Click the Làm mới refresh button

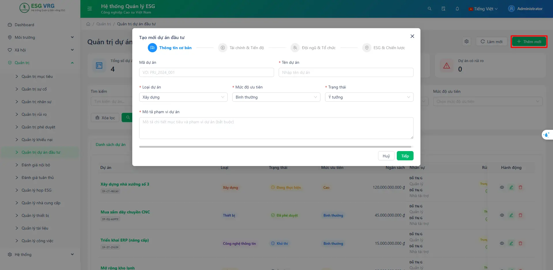pos(491,42)
